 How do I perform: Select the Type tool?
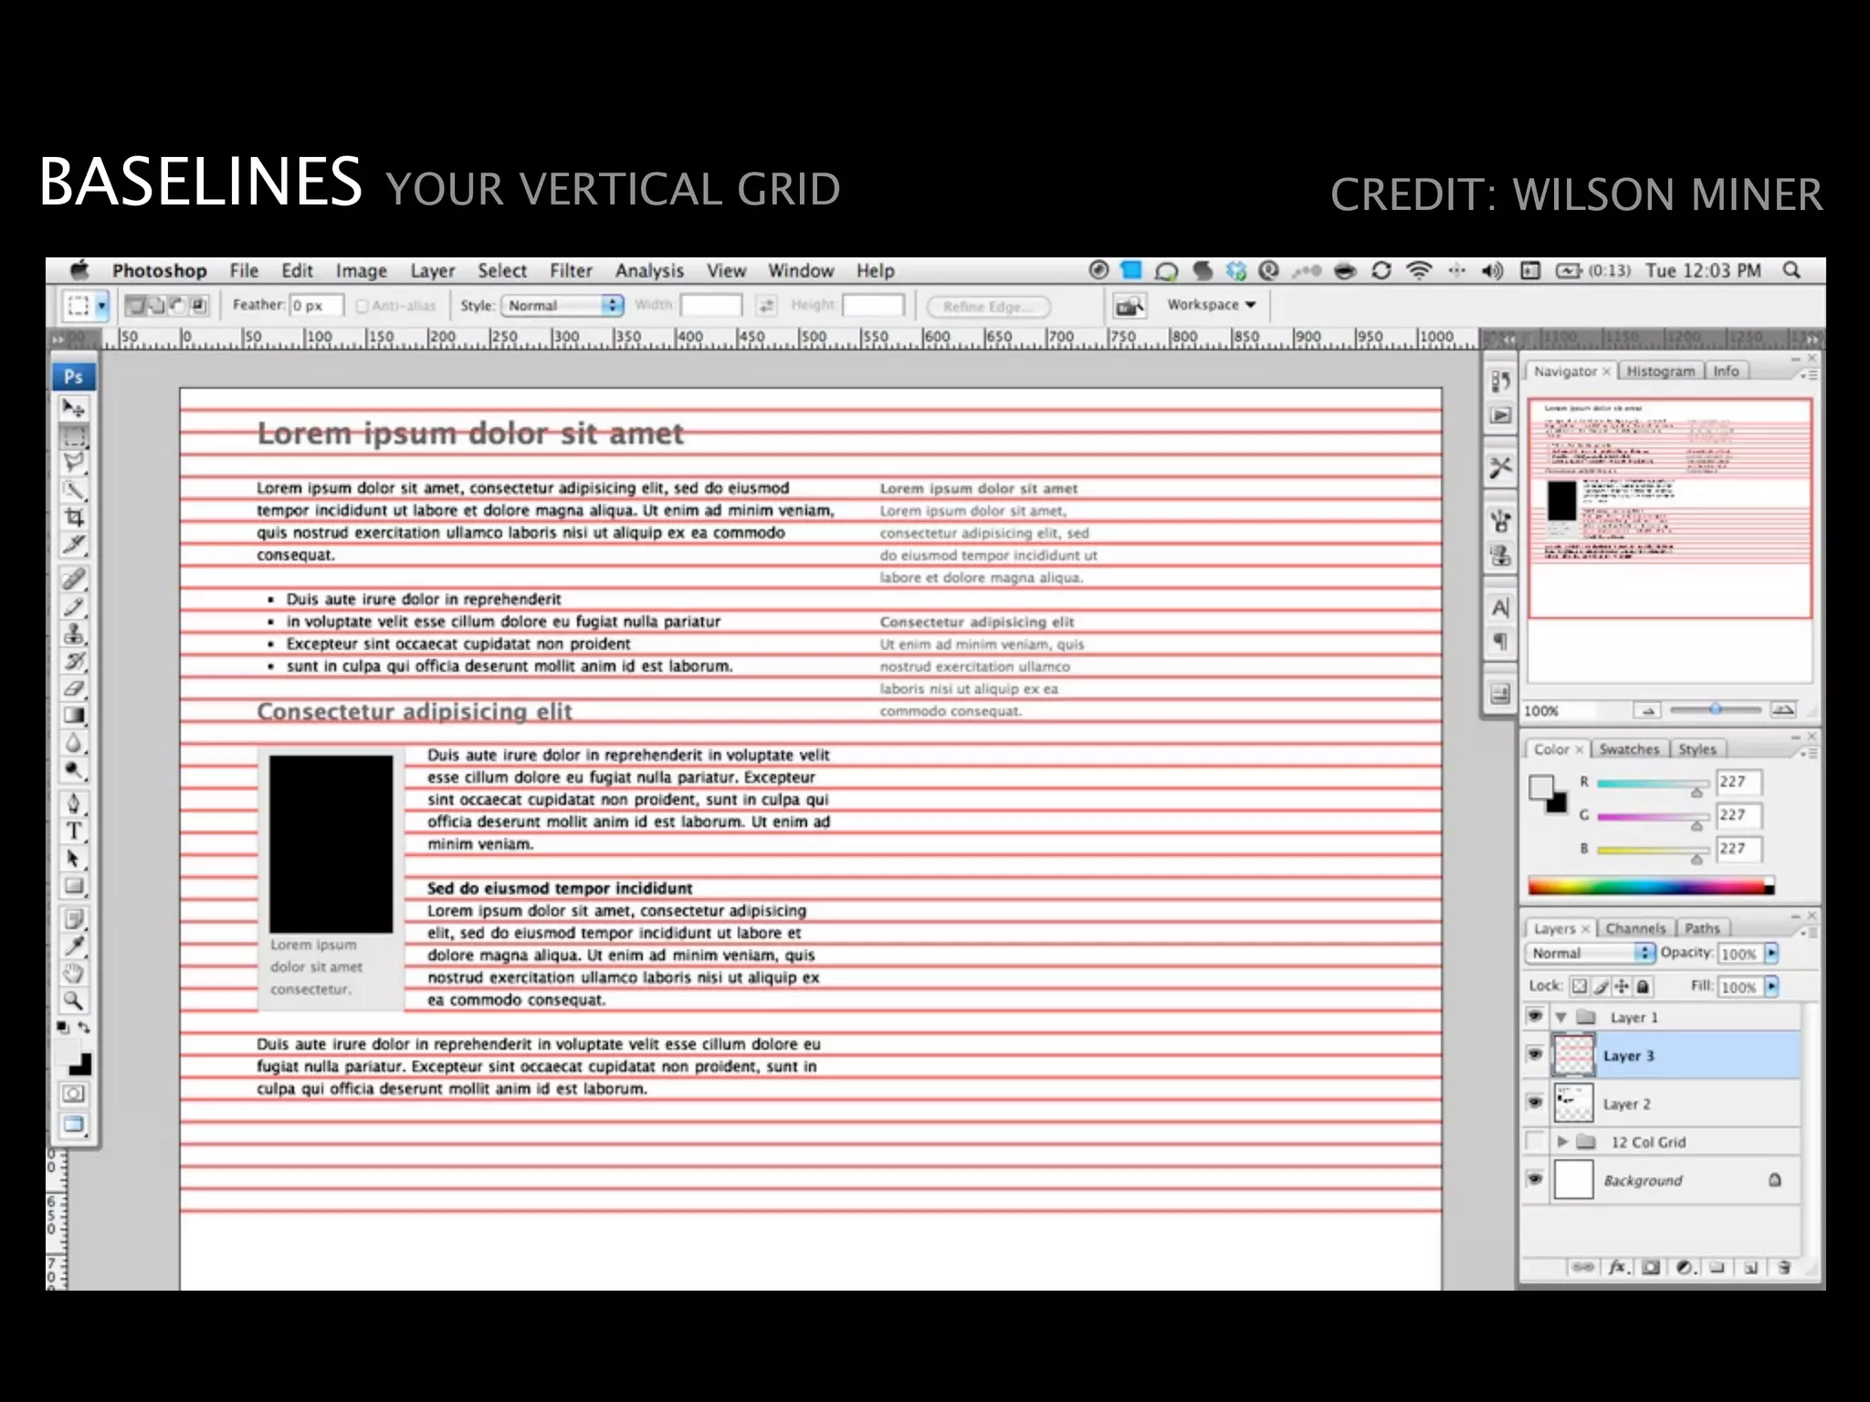74,832
